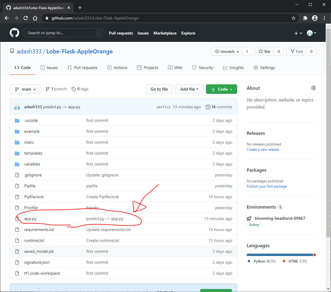The width and height of the screenshot is (331, 292).
Task: Open the Projects tab
Action: (147, 68)
